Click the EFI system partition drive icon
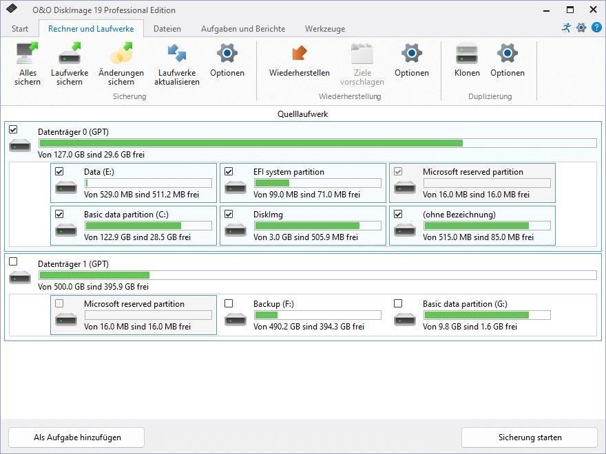 (x=236, y=188)
